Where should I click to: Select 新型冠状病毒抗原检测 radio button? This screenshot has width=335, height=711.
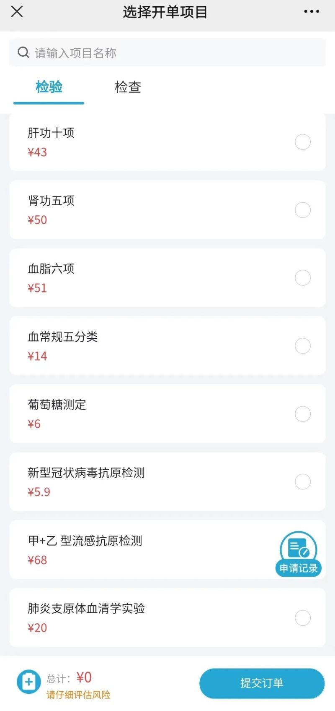302,482
